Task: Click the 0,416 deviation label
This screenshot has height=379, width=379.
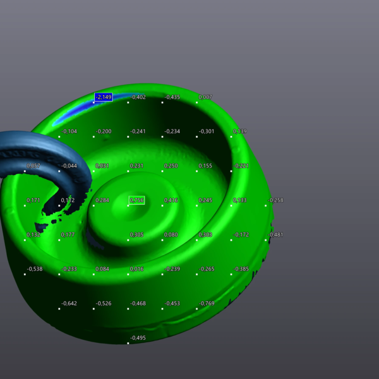Action: (x=171, y=200)
